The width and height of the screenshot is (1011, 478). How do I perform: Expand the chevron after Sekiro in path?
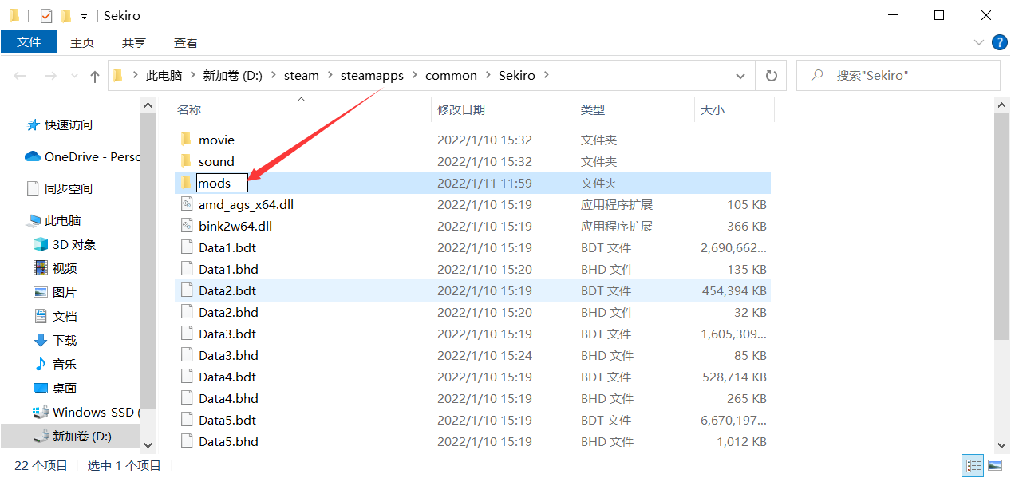click(x=547, y=76)
